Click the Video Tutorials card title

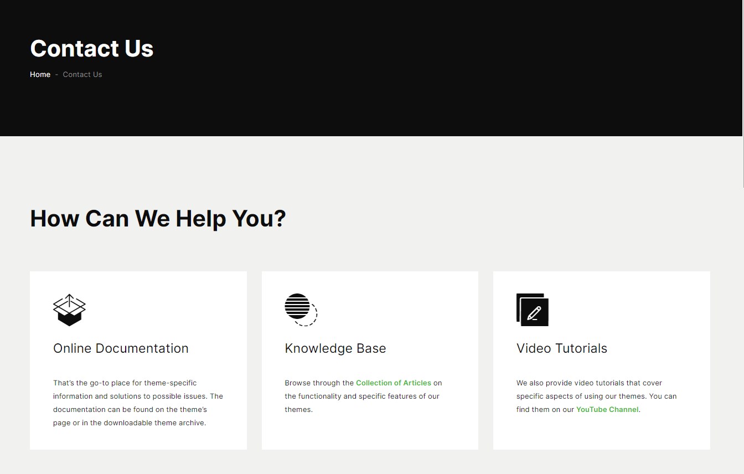click(561, 348)
